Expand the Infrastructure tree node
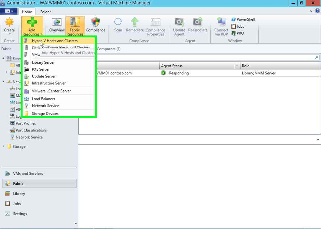 [x=7, y=72]
